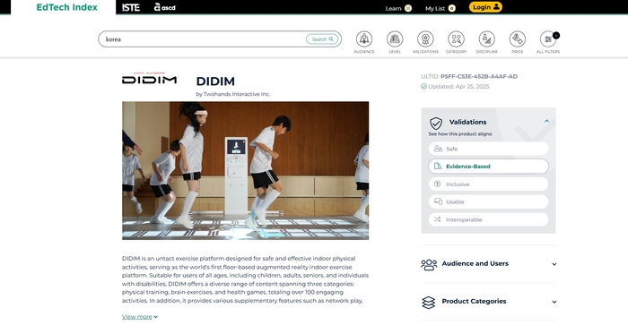Open the All Filters icon
Image resolution: width=628 pixels, height=325 pixels.
(548, 39)
